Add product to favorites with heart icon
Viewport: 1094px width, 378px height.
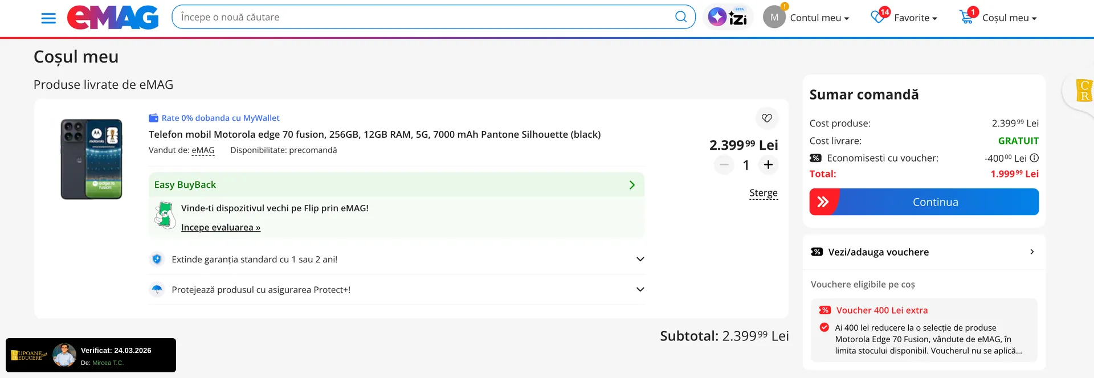tap(767, 118)
